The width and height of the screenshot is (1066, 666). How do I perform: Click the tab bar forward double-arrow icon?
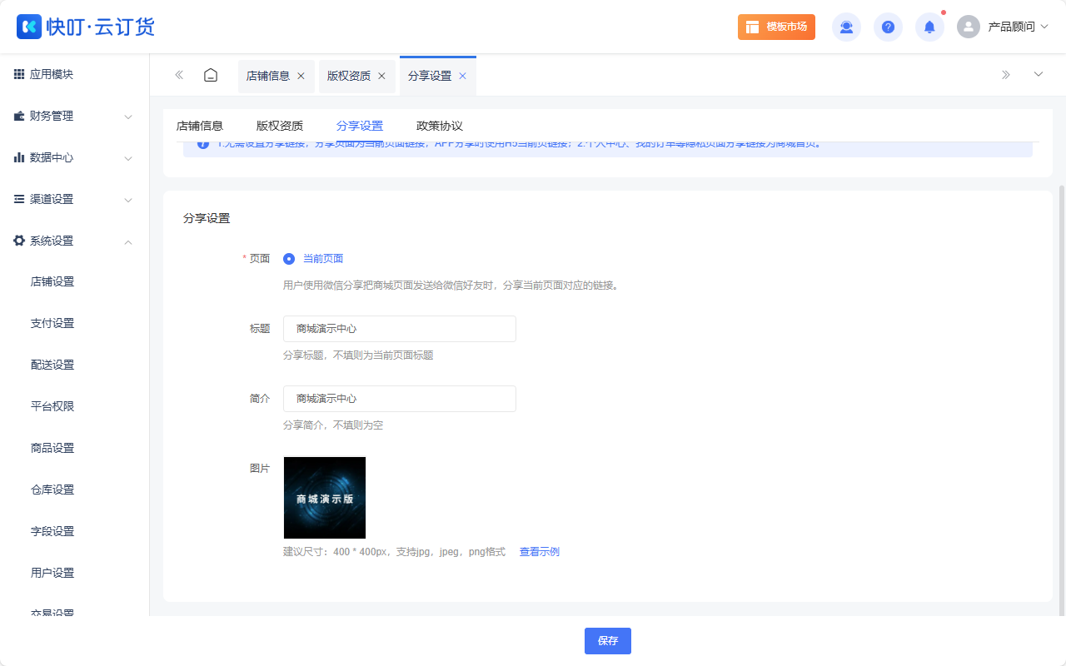pos(1006,75)
